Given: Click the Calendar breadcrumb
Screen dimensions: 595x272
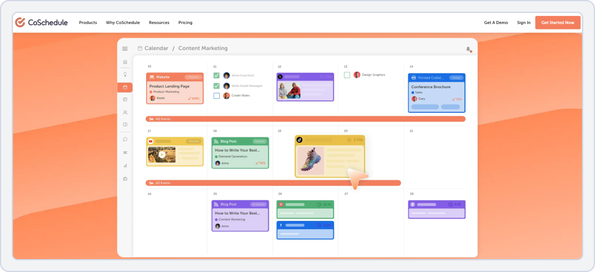Looking at the screenshot, I should point(156,48).
